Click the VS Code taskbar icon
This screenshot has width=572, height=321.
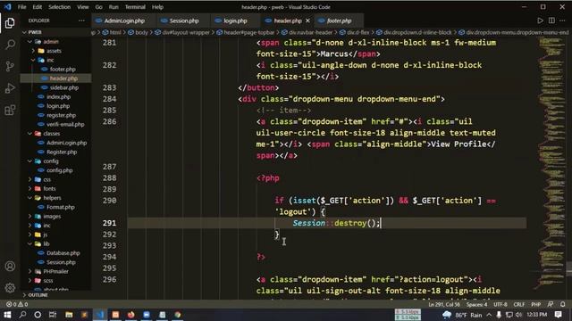pos(100,315)
